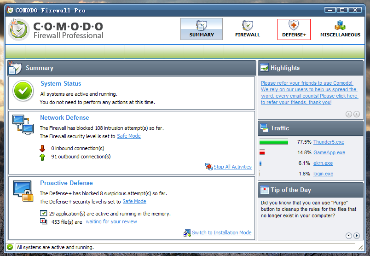This screenshot has height=256, width=370.
Task: Open the GameApp.exe traffic link
Action: [329, 152]
